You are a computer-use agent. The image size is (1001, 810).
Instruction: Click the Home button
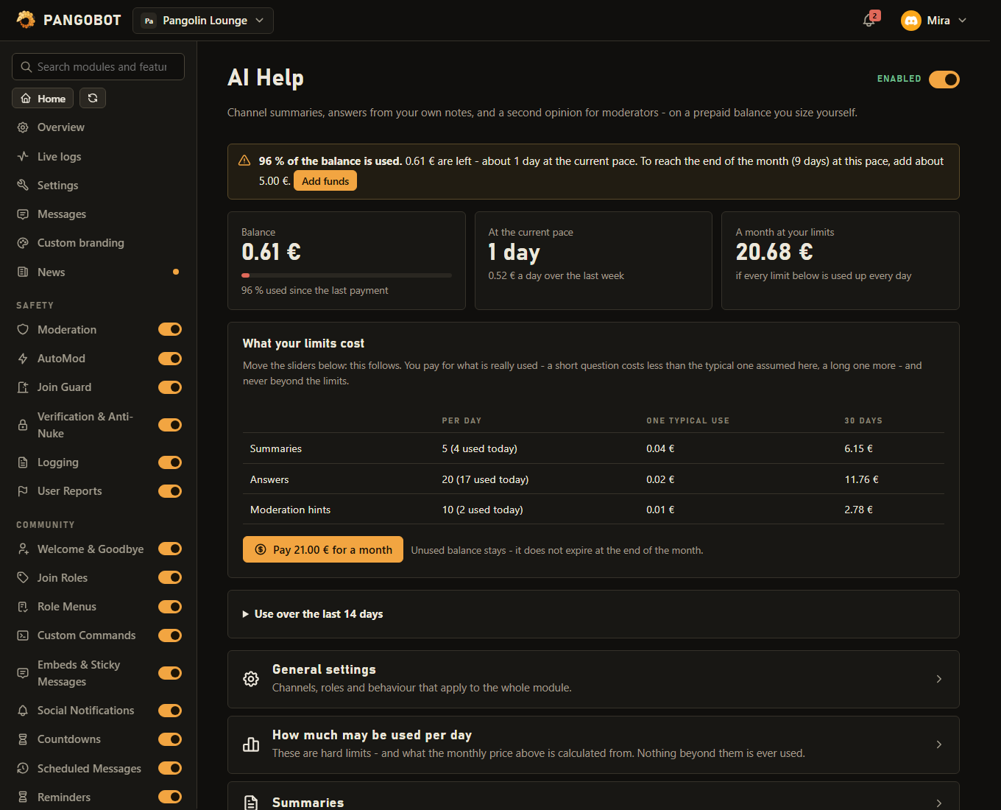coord(43,98)
